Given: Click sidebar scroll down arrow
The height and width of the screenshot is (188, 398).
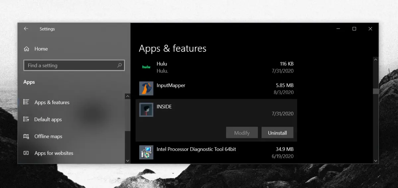Looking at the screenshot, I should coord(128,160).
